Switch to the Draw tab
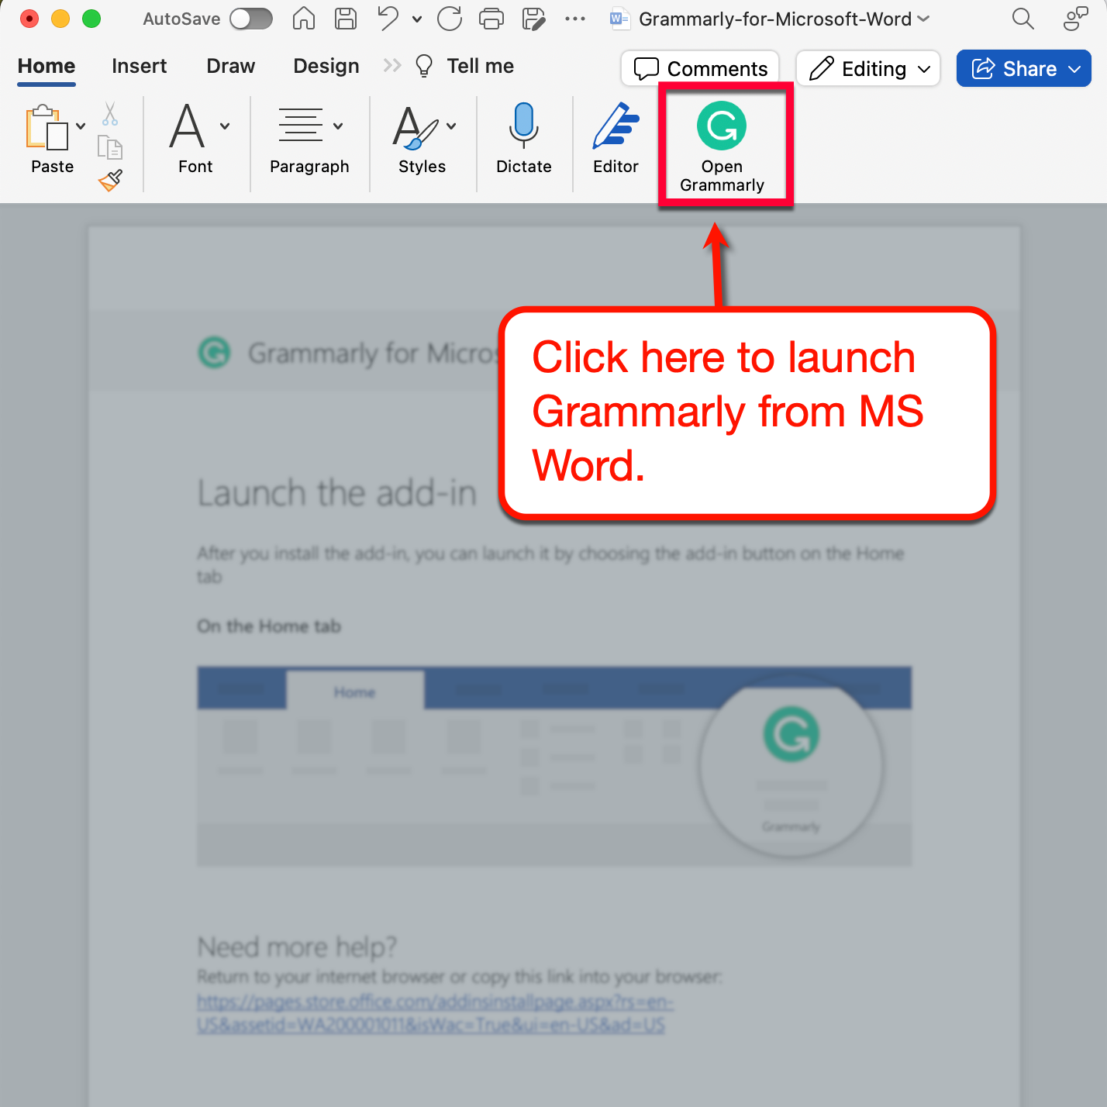This screenshot has width=1107, height=1107. (230, 66)
